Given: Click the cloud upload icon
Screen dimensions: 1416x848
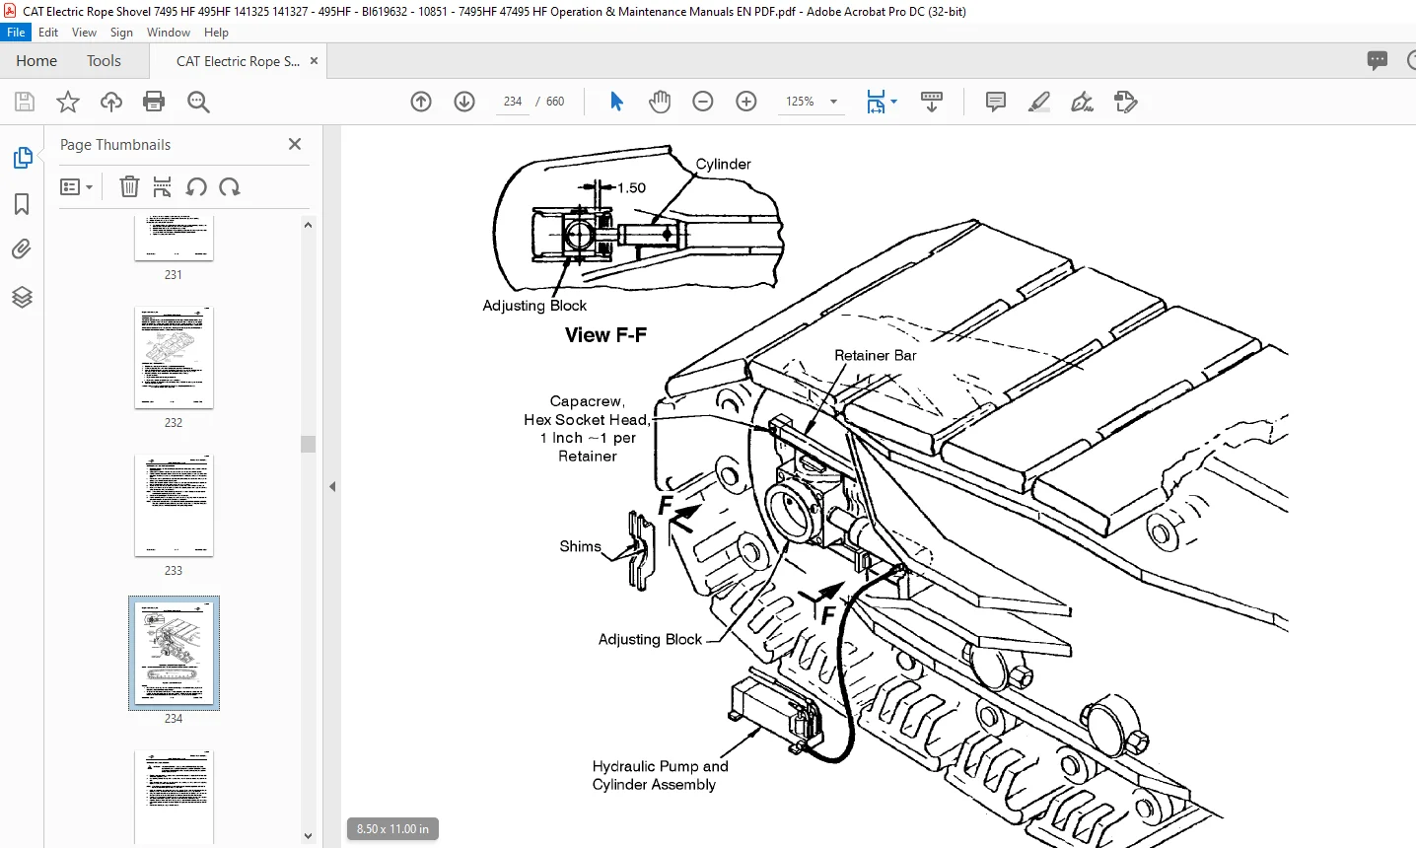Looking at the screenshot, I should (111, 102).
